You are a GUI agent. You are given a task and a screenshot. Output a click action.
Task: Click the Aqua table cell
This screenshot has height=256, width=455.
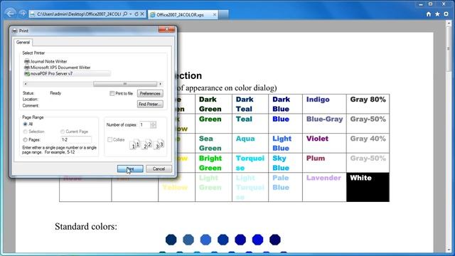click(x=250, y=143)
